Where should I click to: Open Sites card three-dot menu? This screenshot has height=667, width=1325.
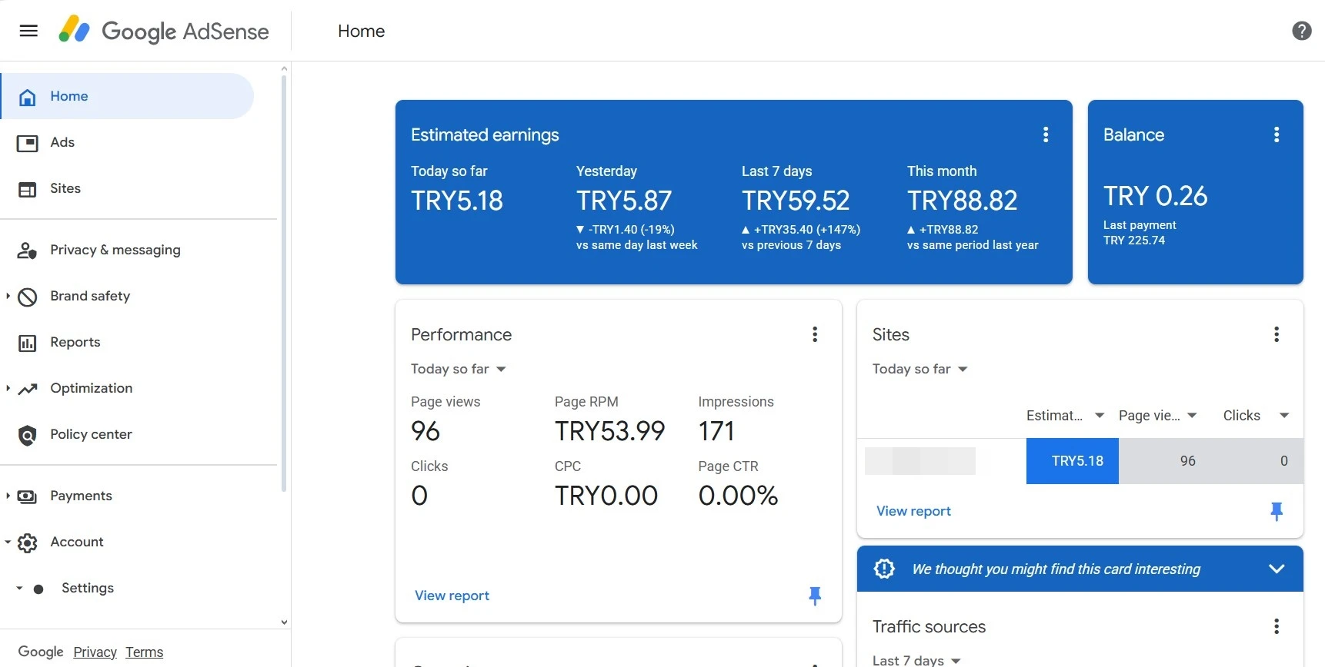pyautogui.click(x=1277, y=334)
